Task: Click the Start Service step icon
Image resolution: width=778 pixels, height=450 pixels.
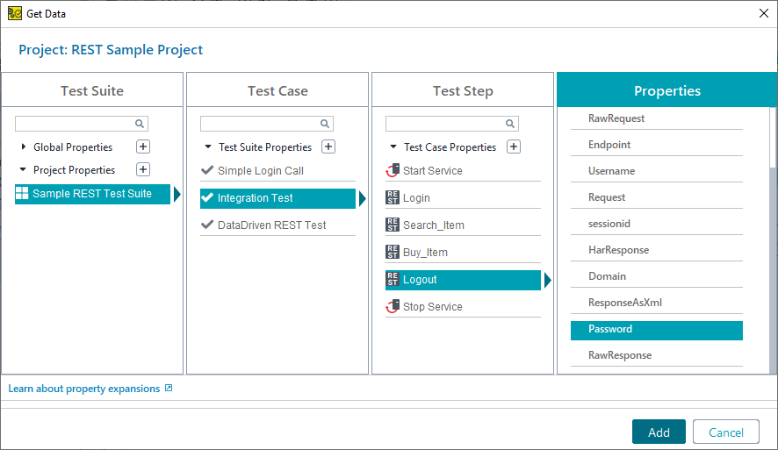Action: tap(393, 171)
